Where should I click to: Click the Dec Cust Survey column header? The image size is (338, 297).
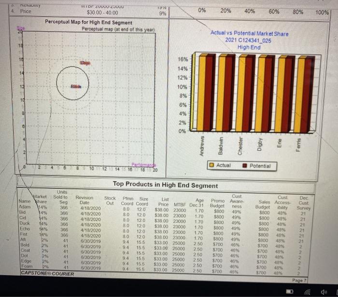coord(303,203)
